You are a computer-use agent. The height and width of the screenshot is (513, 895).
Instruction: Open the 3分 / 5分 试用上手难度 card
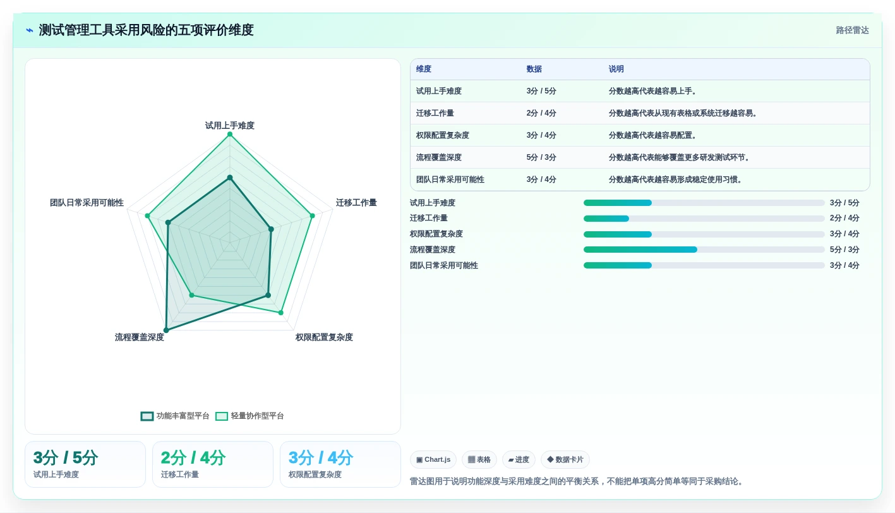click(85, 464)
